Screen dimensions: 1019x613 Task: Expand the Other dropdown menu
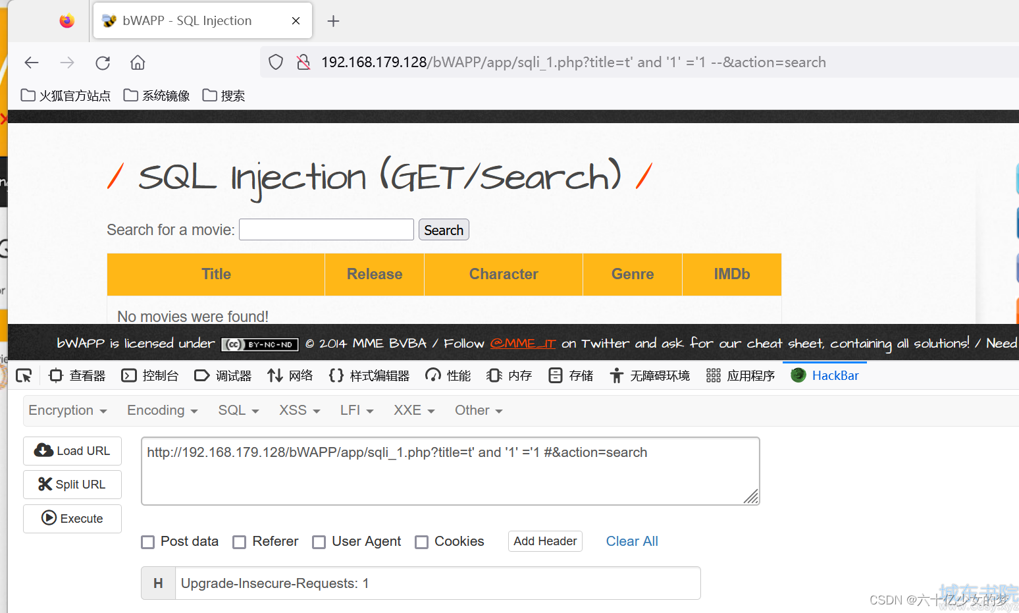(x=479, y=410)
